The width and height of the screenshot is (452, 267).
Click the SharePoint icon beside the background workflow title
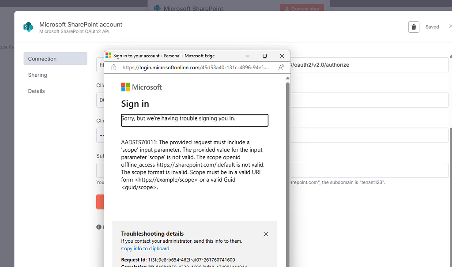point(157,8)
